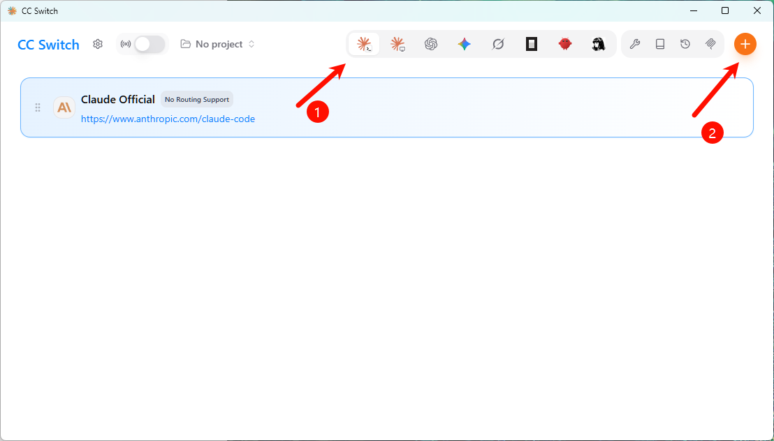The image size is (774, 441).
Task: Click the paperclip-style icon in toolbar
Action: point(710,45)
